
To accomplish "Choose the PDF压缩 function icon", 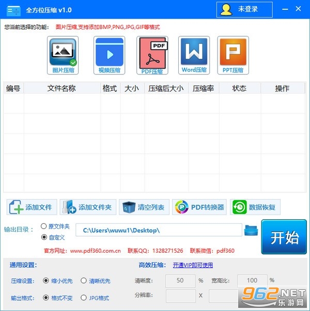I will (x=152, y=55).
